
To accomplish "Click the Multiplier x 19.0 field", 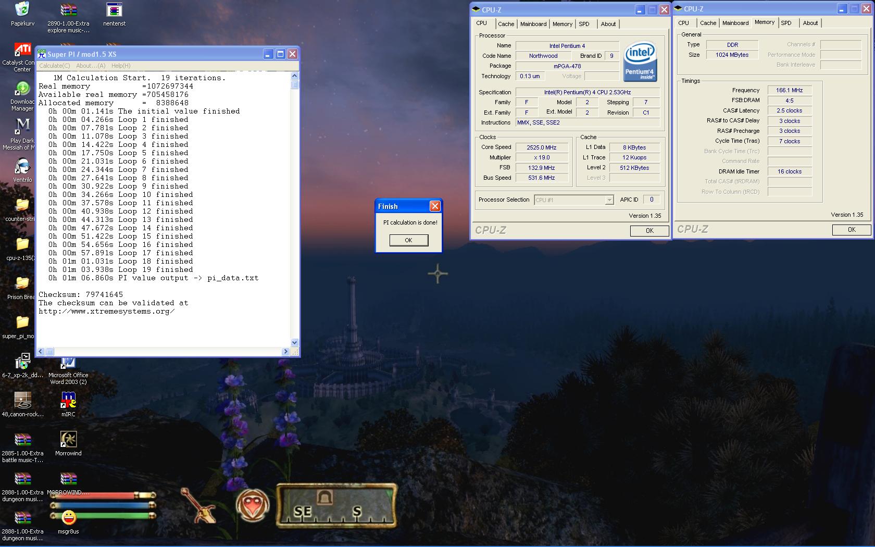I will pos(542,157).
